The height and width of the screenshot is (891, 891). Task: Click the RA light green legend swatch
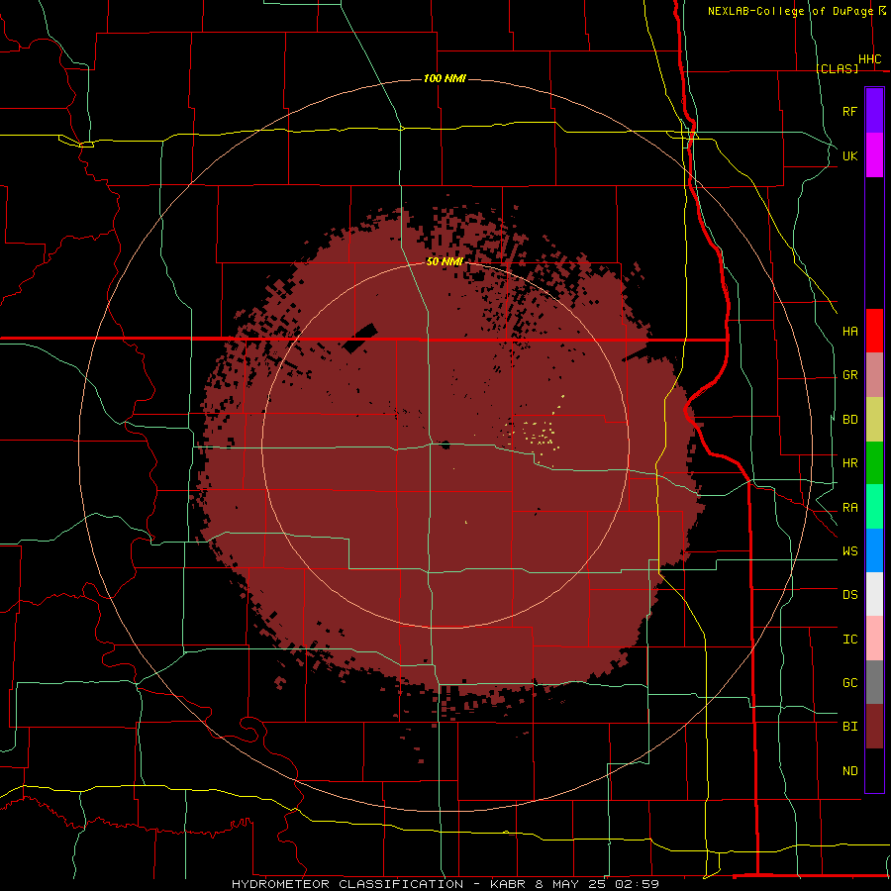coord(874,507)
